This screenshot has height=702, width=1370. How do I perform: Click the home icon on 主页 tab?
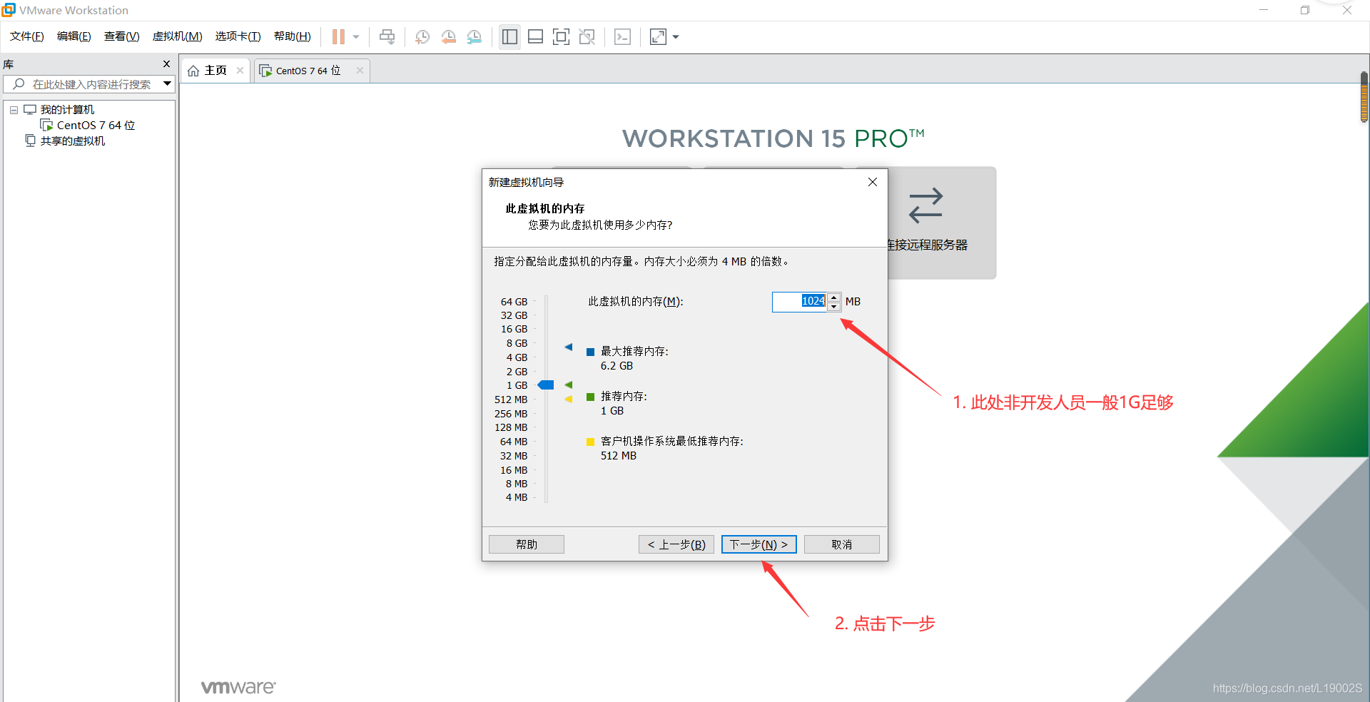click(193, 71)
